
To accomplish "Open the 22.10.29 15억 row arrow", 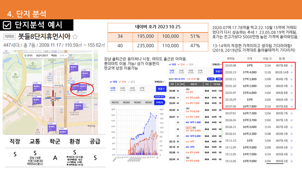I will tap(292, 100).
